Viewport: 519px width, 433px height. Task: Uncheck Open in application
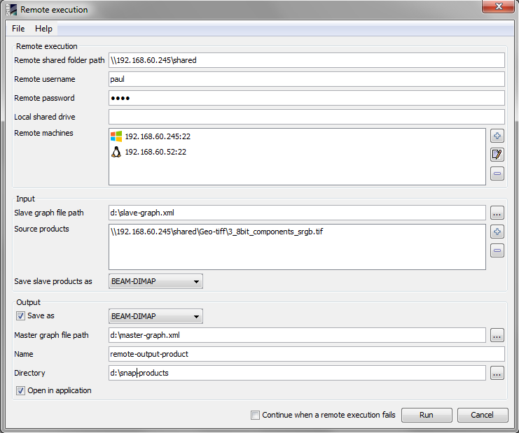point(20,391)
